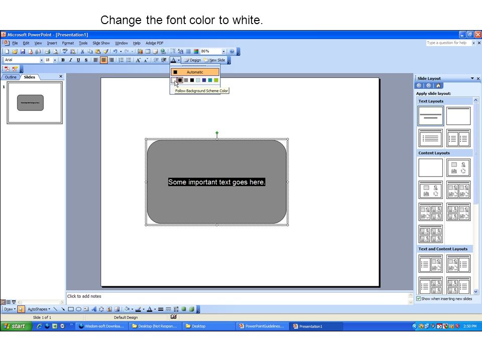This screenshot has width=482, height=361.
Task: Insert Text Box from Drawing toolbar
Action: coord(86,309)
